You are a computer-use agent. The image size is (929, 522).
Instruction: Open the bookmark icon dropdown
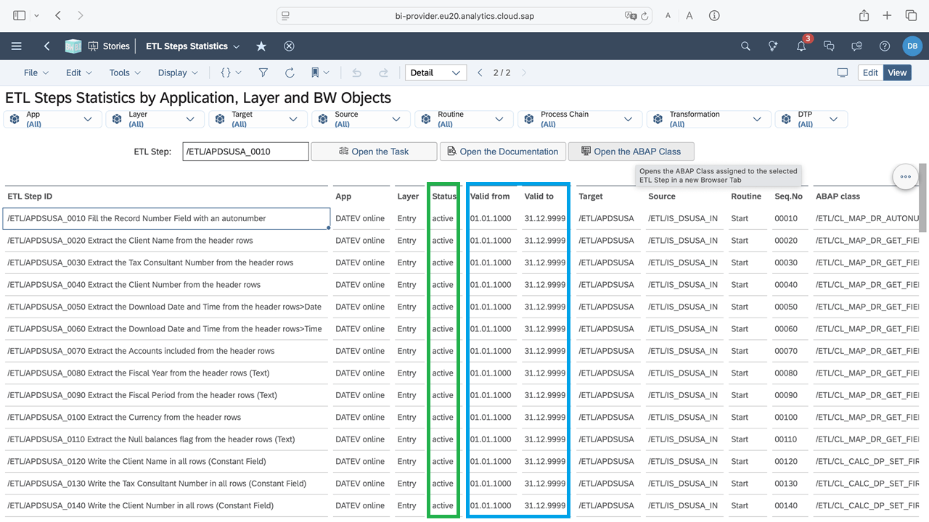[x=320, y=72]
